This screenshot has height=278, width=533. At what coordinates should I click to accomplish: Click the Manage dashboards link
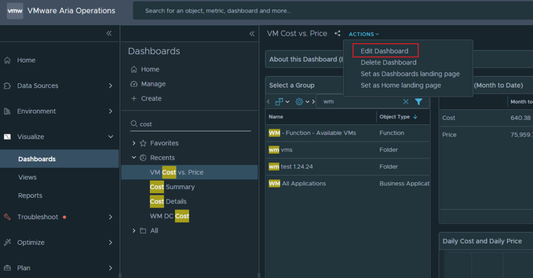coord(154,84)
